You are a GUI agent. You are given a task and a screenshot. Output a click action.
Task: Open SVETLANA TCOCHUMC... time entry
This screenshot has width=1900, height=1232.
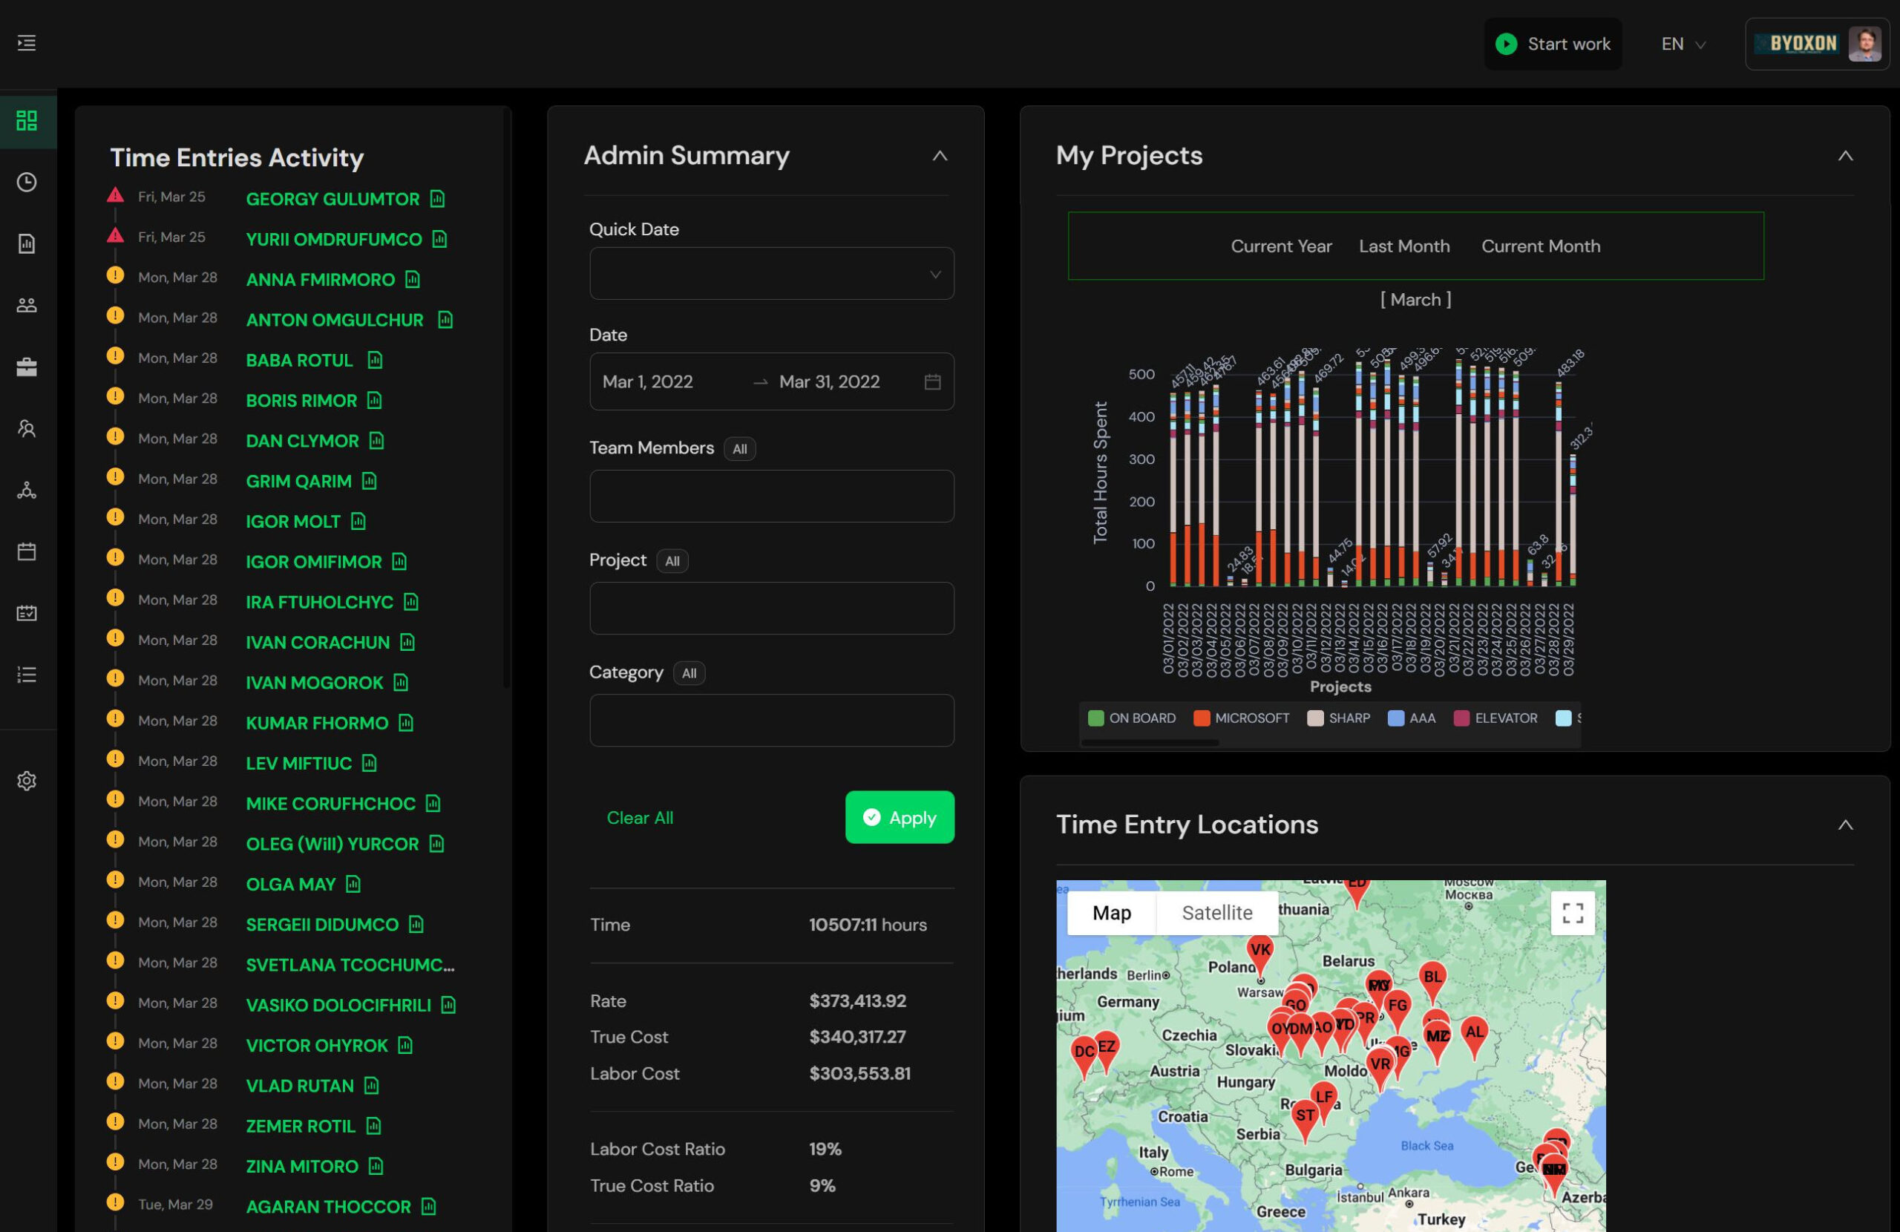point(350,964)
